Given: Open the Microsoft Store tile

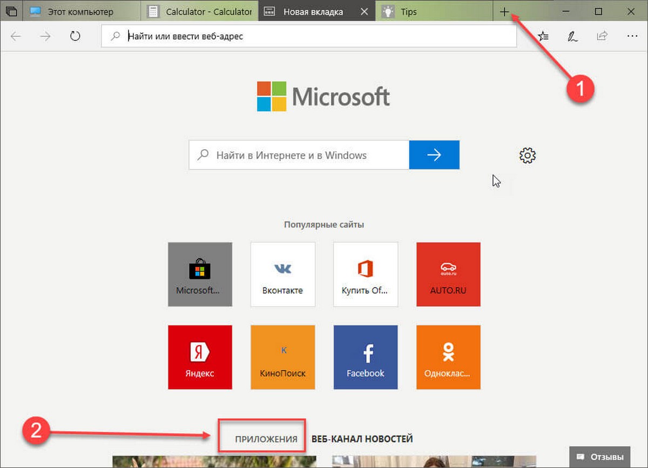Looking at the screenshot, I should [200, 275].
